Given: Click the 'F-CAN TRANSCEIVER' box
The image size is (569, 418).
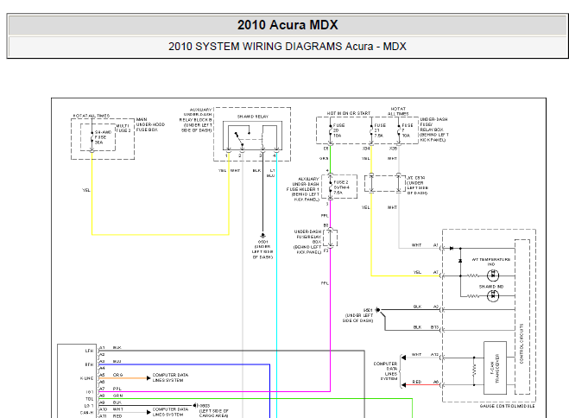Looking at the screenshot, I should pos(495,368).
